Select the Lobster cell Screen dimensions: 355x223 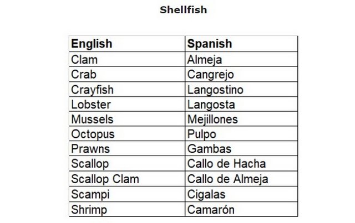[x=91, y=105]
